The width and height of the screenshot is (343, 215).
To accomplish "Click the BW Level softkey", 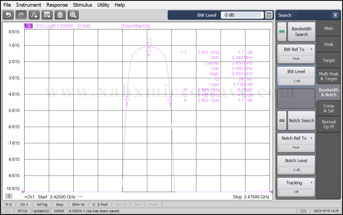I will tap(296, 76).
